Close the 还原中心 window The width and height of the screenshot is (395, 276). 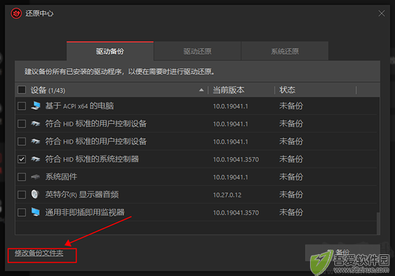(x=381, y=13)
